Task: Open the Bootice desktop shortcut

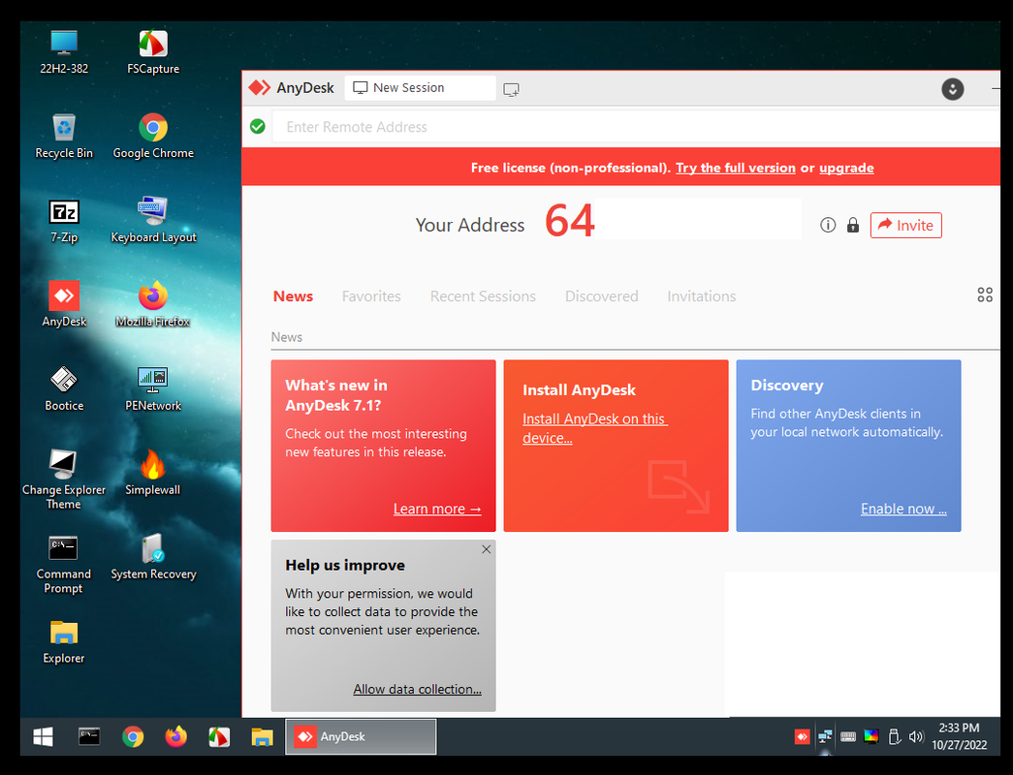Action: [x=64, y=388]
